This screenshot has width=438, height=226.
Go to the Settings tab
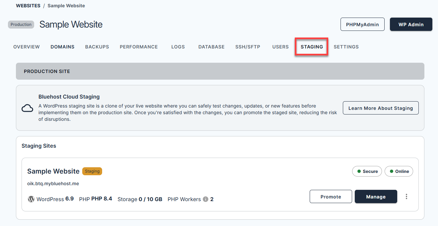point(346,47)
